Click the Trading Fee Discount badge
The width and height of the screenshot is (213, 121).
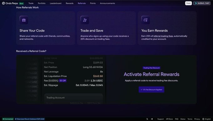coord(152,68)
